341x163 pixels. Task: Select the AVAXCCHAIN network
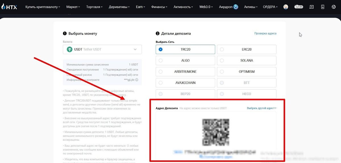pos(185,83)
